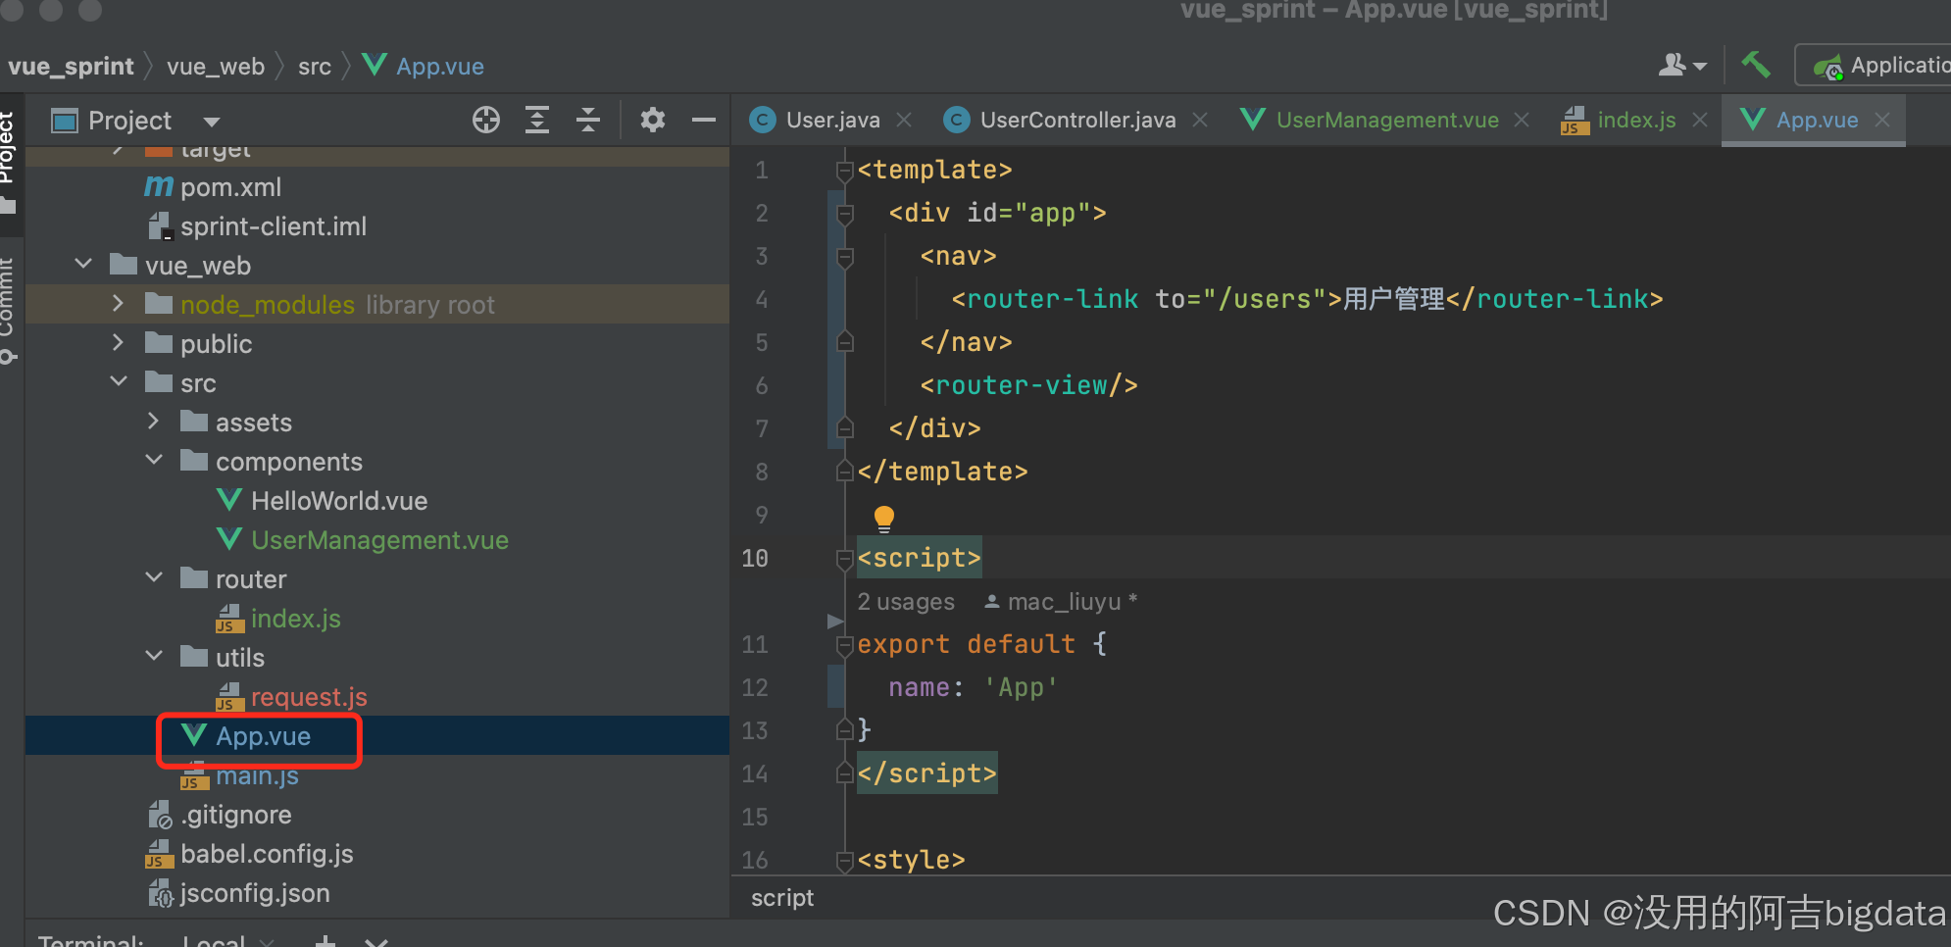Viewport: 1951px width, 947px height.
Task: Click vue_sprint in breadcrumb path
Action: 71,66
